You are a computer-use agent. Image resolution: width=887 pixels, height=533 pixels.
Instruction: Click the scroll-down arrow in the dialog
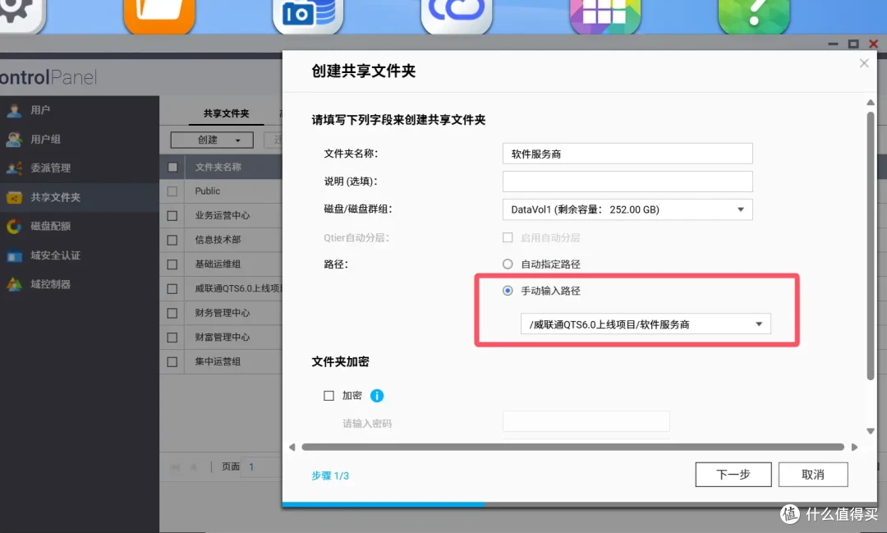(870, 431)
